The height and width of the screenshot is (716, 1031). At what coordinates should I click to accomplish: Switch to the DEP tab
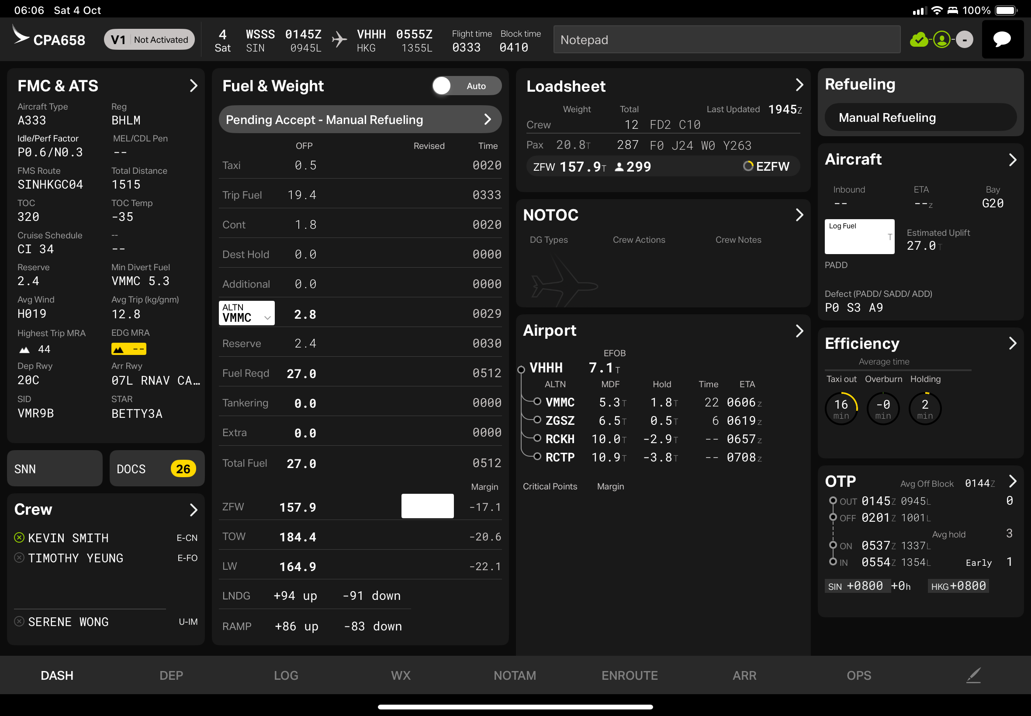coord(171,675)
